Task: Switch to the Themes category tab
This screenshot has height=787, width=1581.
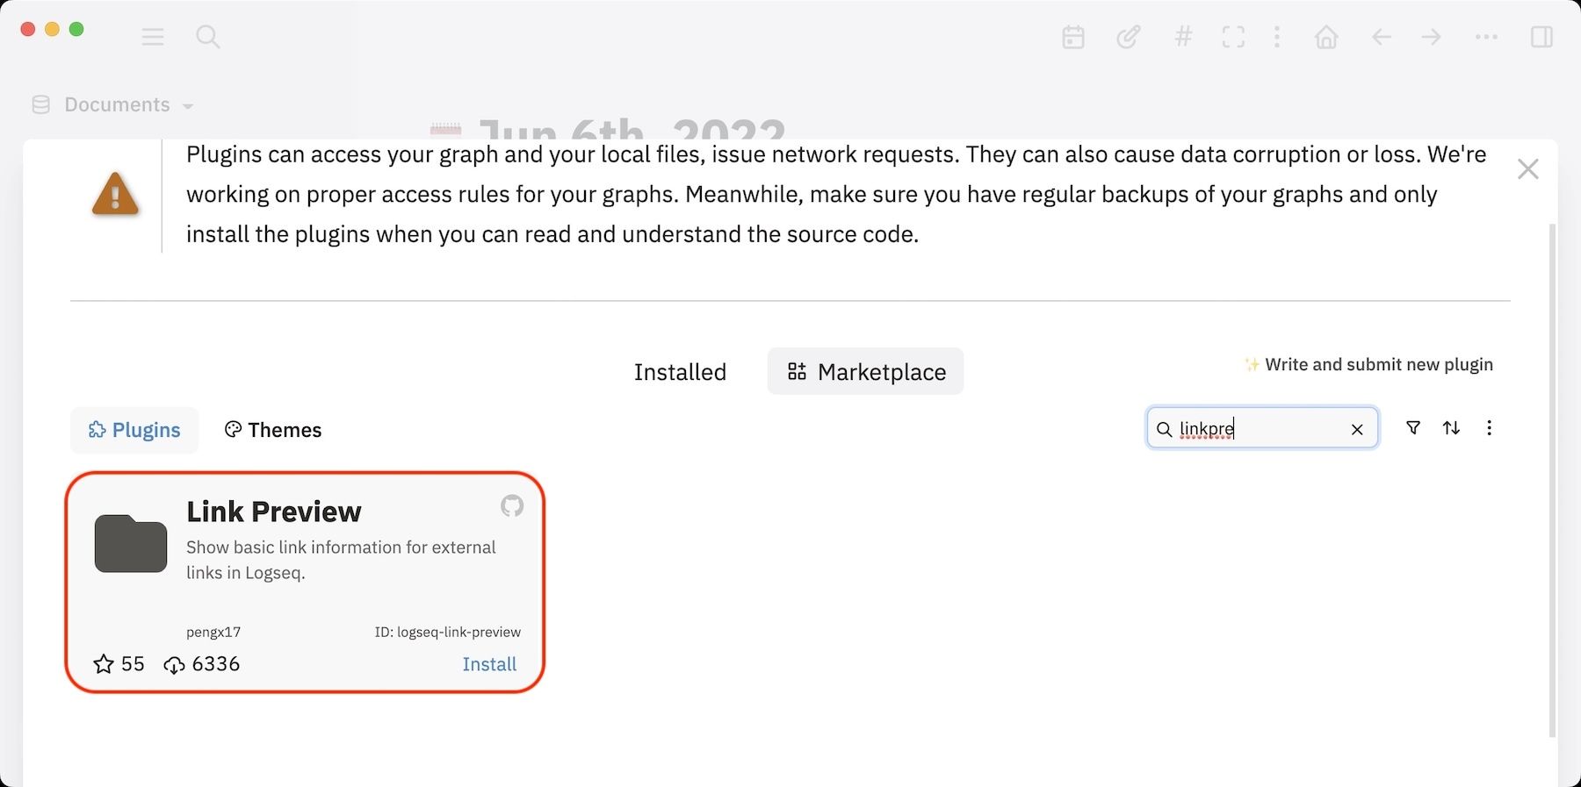Action: [273, 430]
